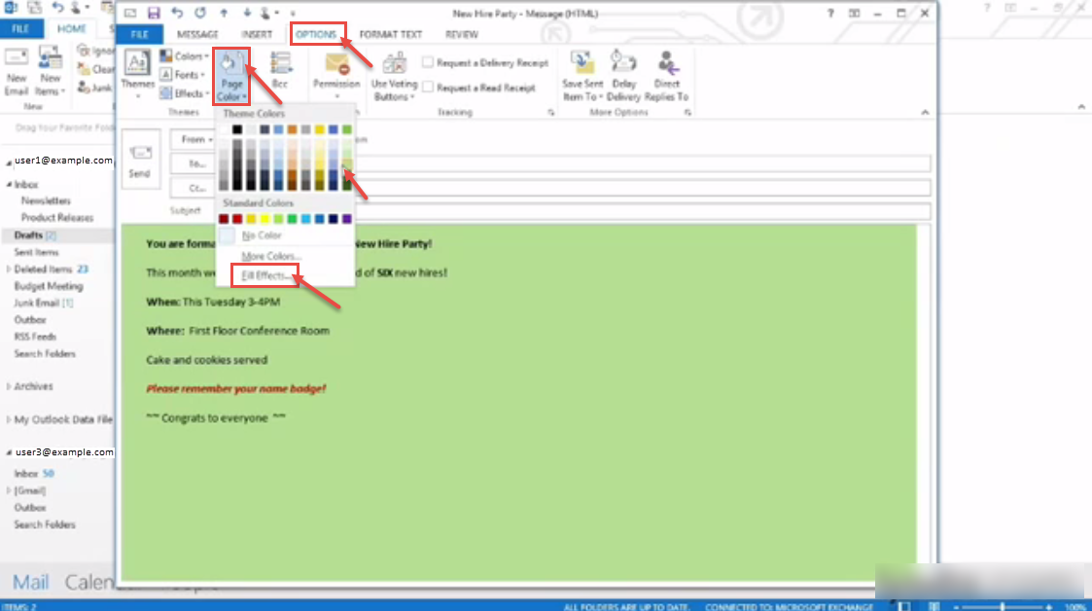The width and height of the screenshot is (1092, 611).
Task: Open the Drafts folder
Action: (28, 235)
